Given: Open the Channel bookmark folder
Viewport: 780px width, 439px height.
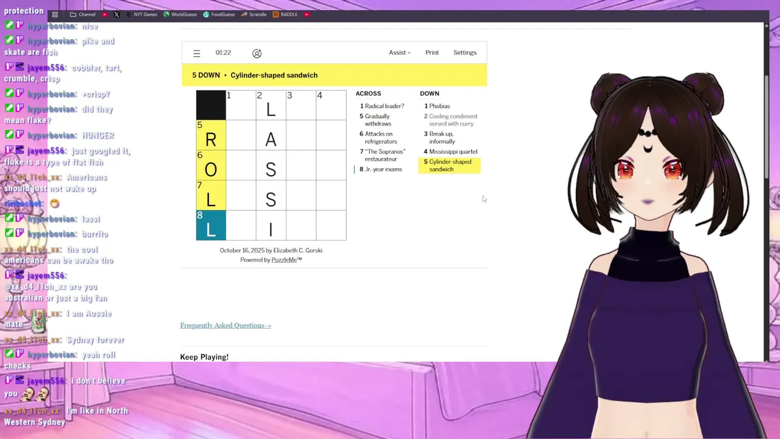Looking at the screenshot, I should point(83,14).
